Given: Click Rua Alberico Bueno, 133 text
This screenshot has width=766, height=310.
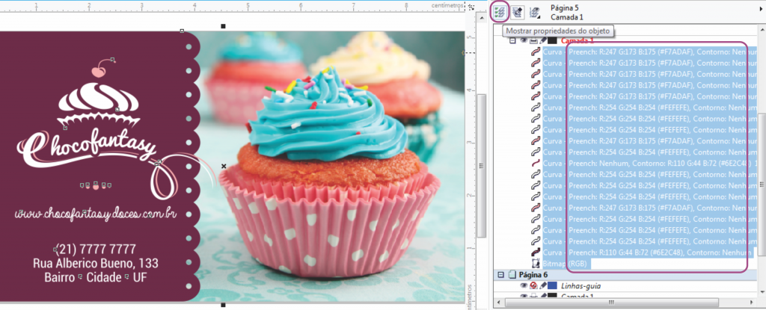Looking at the screenshot, I should pyautogui.click(x=96, y=263).
